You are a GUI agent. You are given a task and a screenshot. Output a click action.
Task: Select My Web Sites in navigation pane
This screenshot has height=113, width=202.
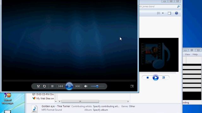[43, 98]
